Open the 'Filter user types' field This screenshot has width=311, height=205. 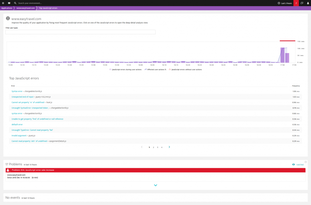click(x=80, y=32)
